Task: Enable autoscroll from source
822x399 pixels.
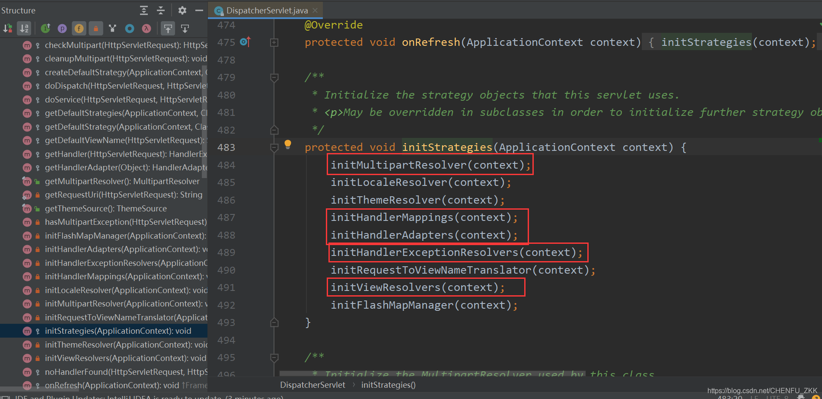Action: pos(185,29)
